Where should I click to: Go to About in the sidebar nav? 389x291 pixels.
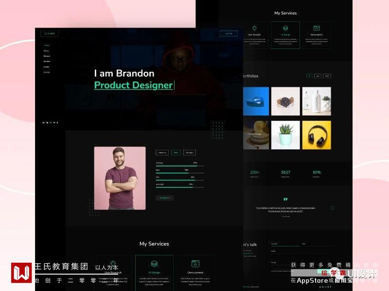46,51
